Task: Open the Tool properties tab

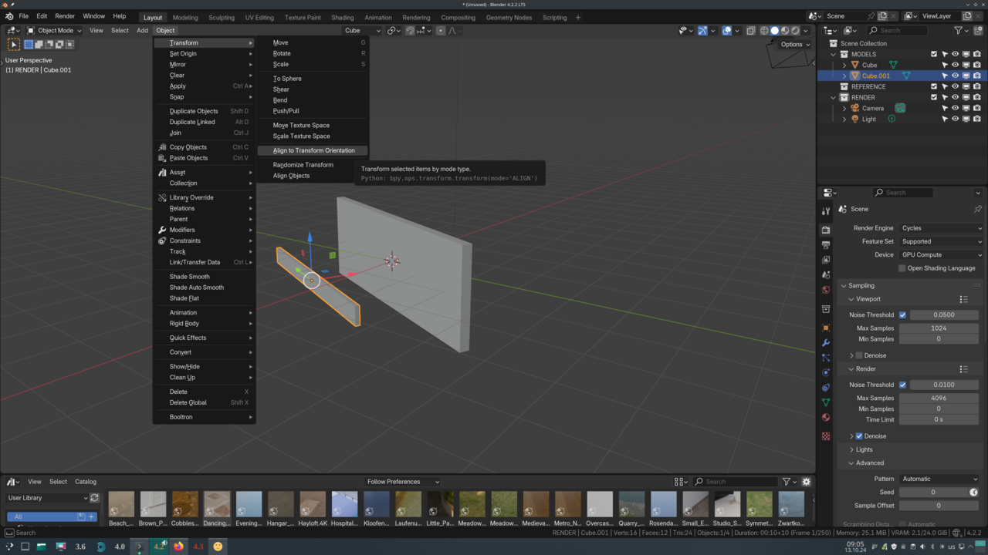Action: pyautogui.click(x=826, y=210)
